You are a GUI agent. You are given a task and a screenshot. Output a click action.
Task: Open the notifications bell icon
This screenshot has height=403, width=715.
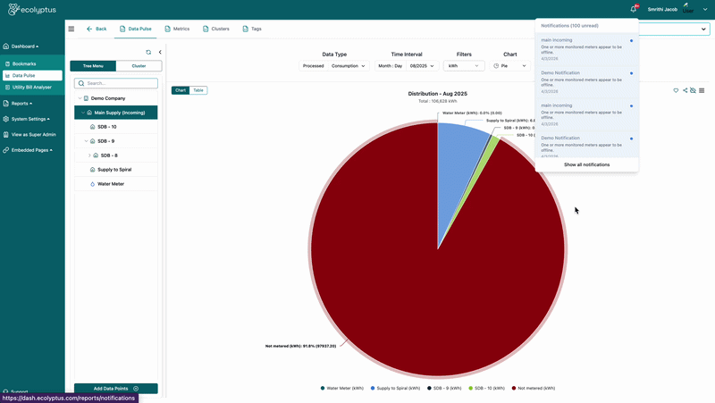click(634, 9)
